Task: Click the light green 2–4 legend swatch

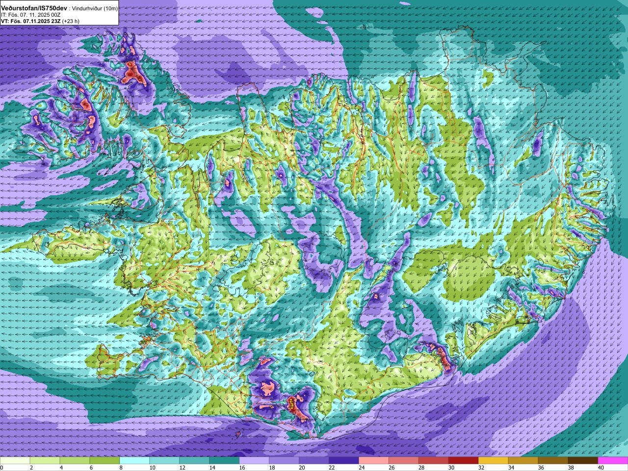Action: 45,461
